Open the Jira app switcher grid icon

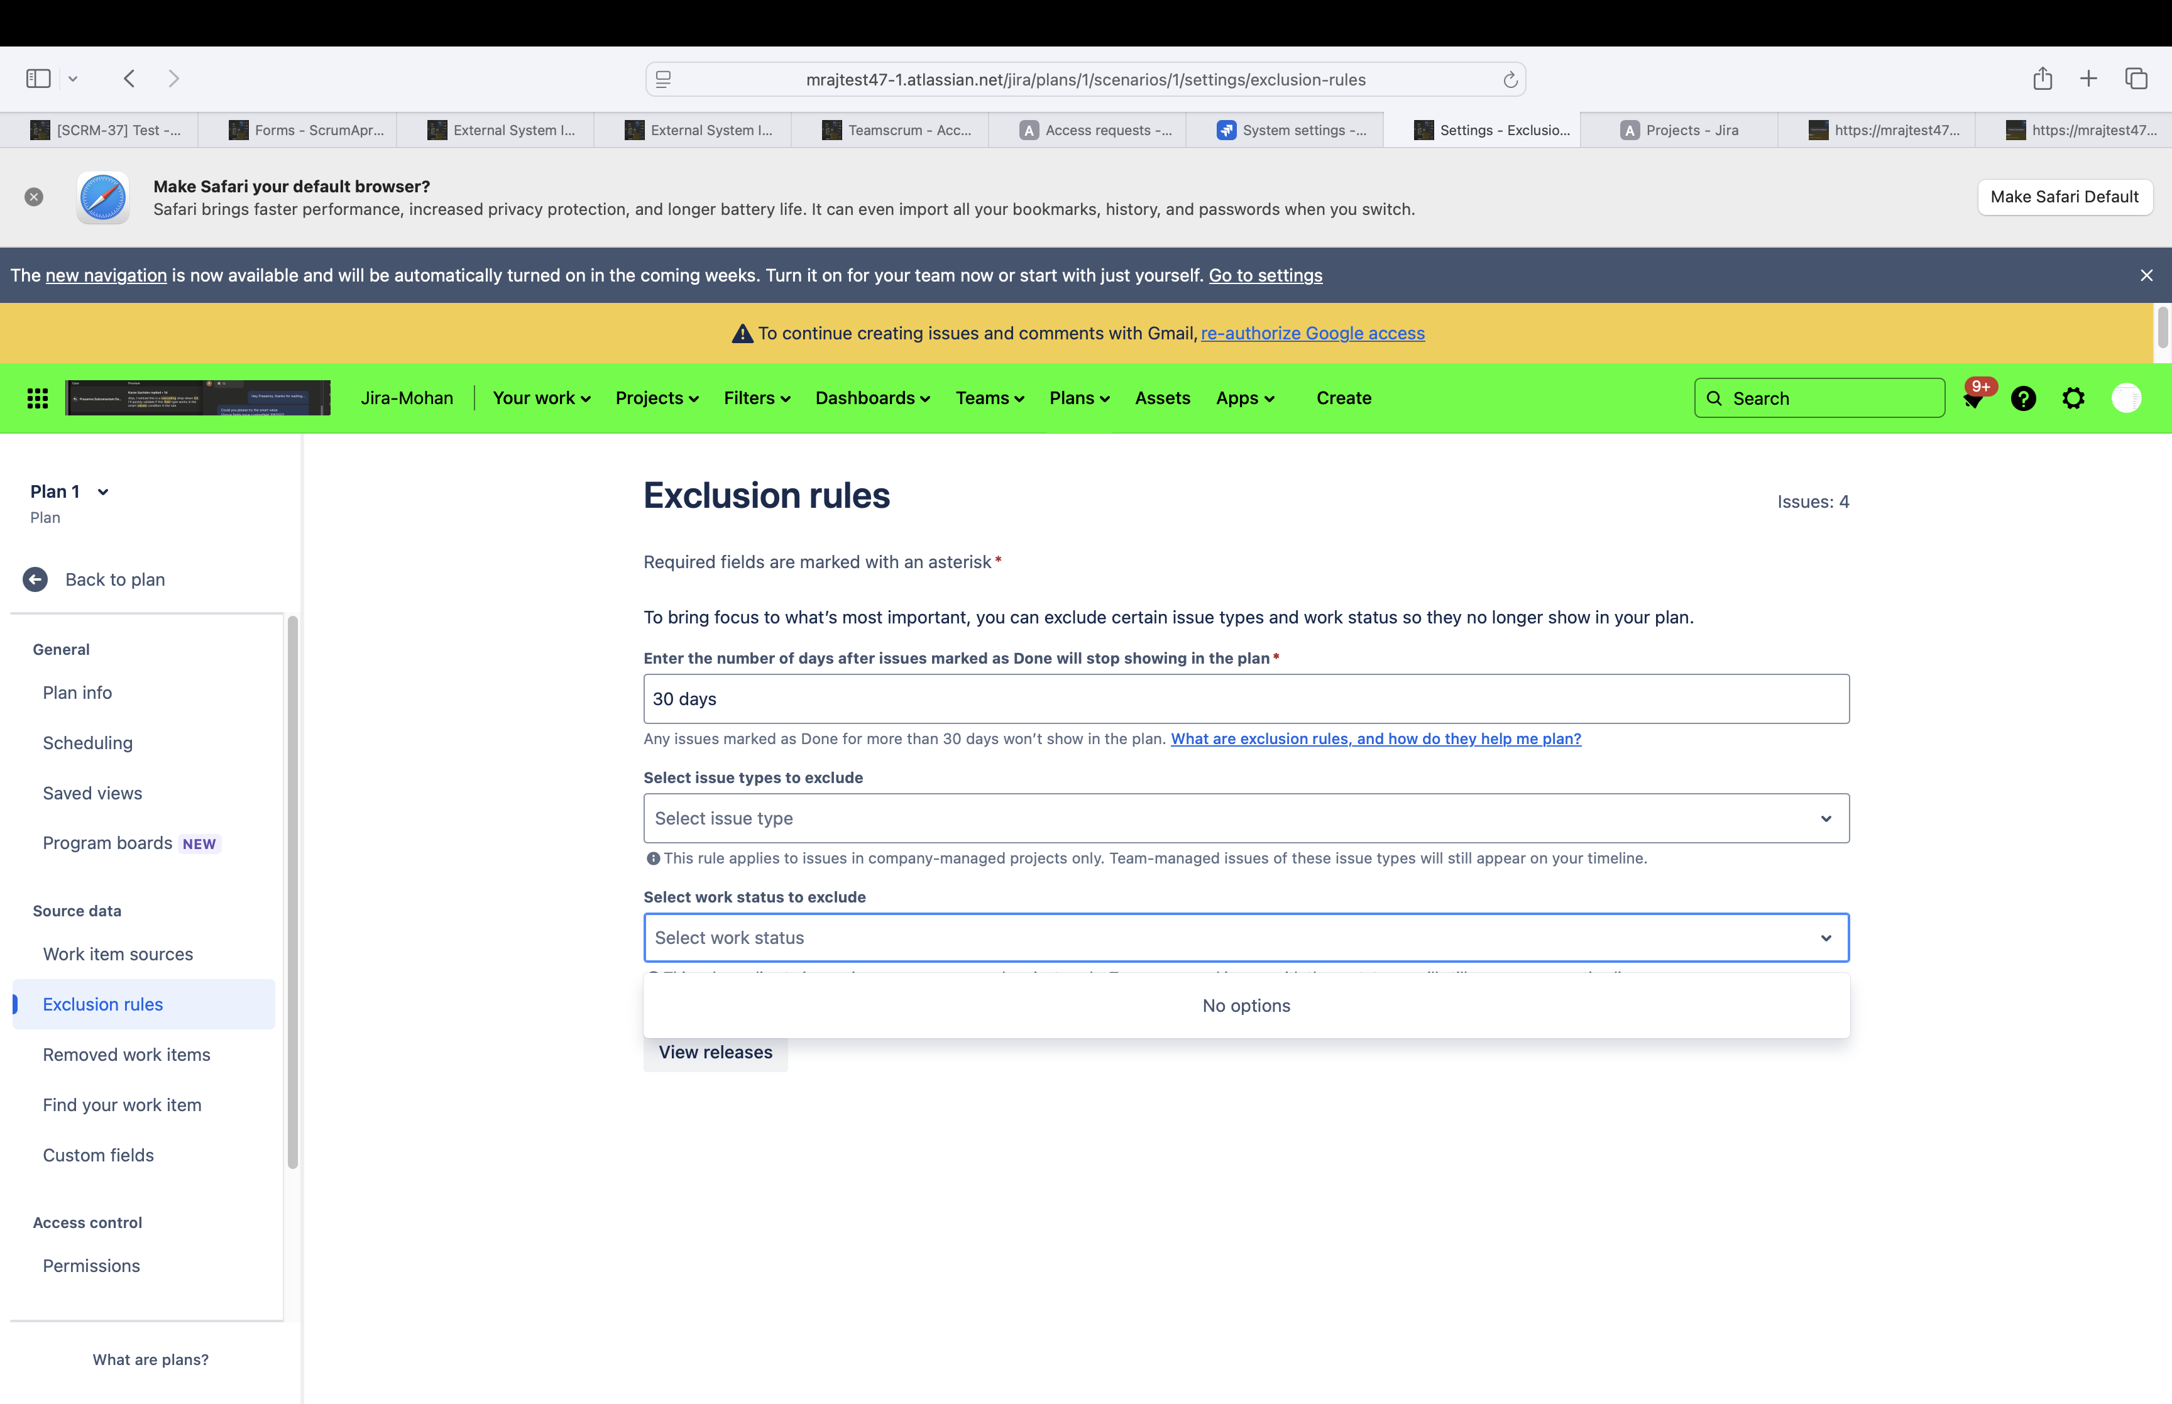click(37, 398)
